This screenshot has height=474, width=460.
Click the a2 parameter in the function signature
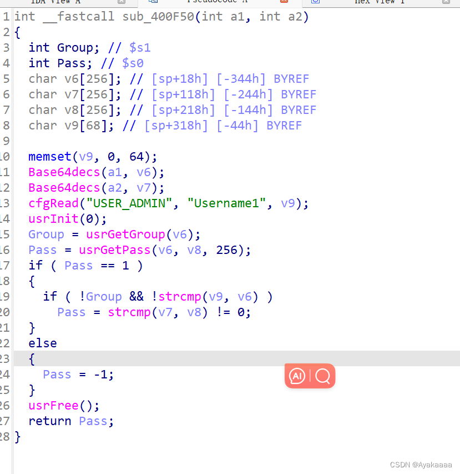pos(295,17)
